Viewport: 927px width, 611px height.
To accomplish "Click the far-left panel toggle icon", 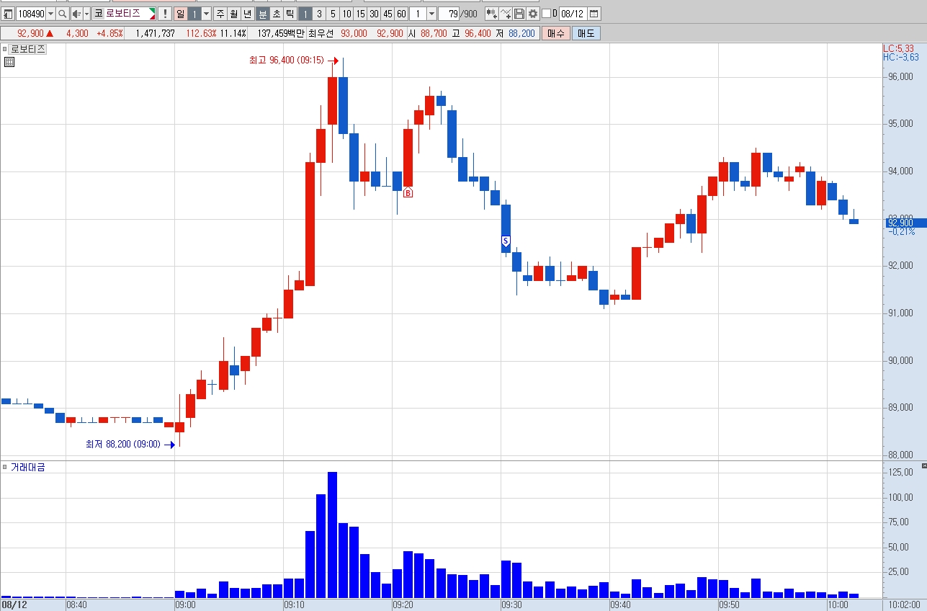I will click(8, 14).
